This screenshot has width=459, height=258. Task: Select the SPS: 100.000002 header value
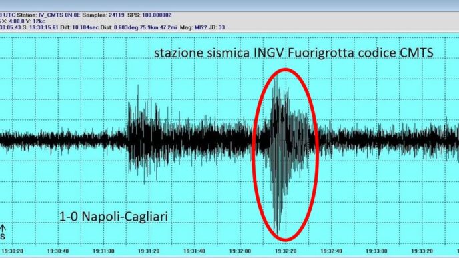click(149, 15)
